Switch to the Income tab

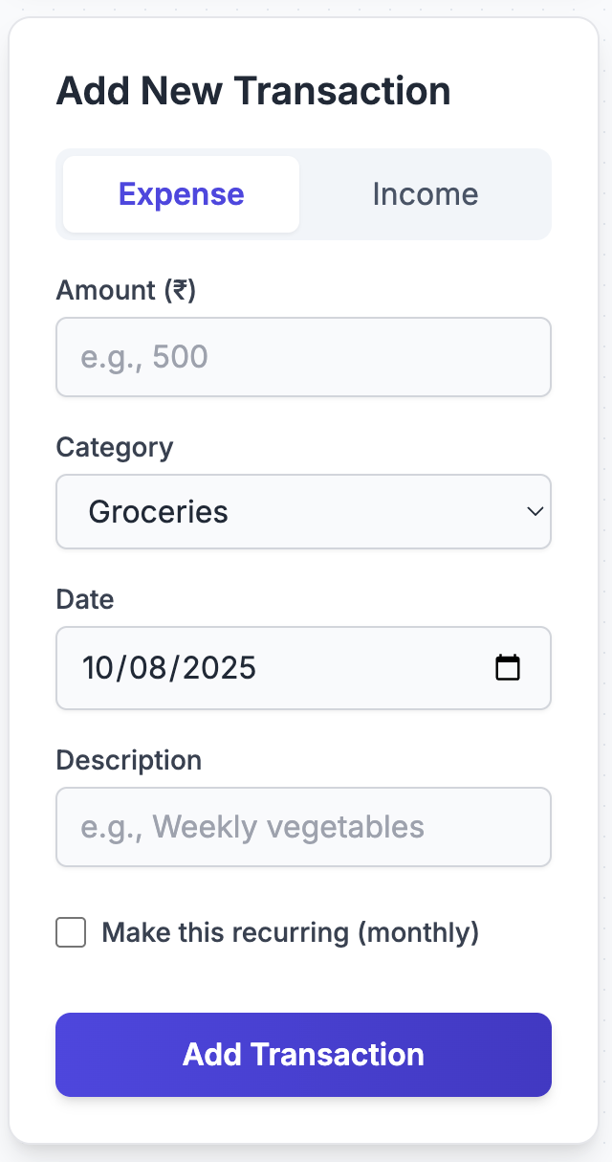(x=426, y=193)
